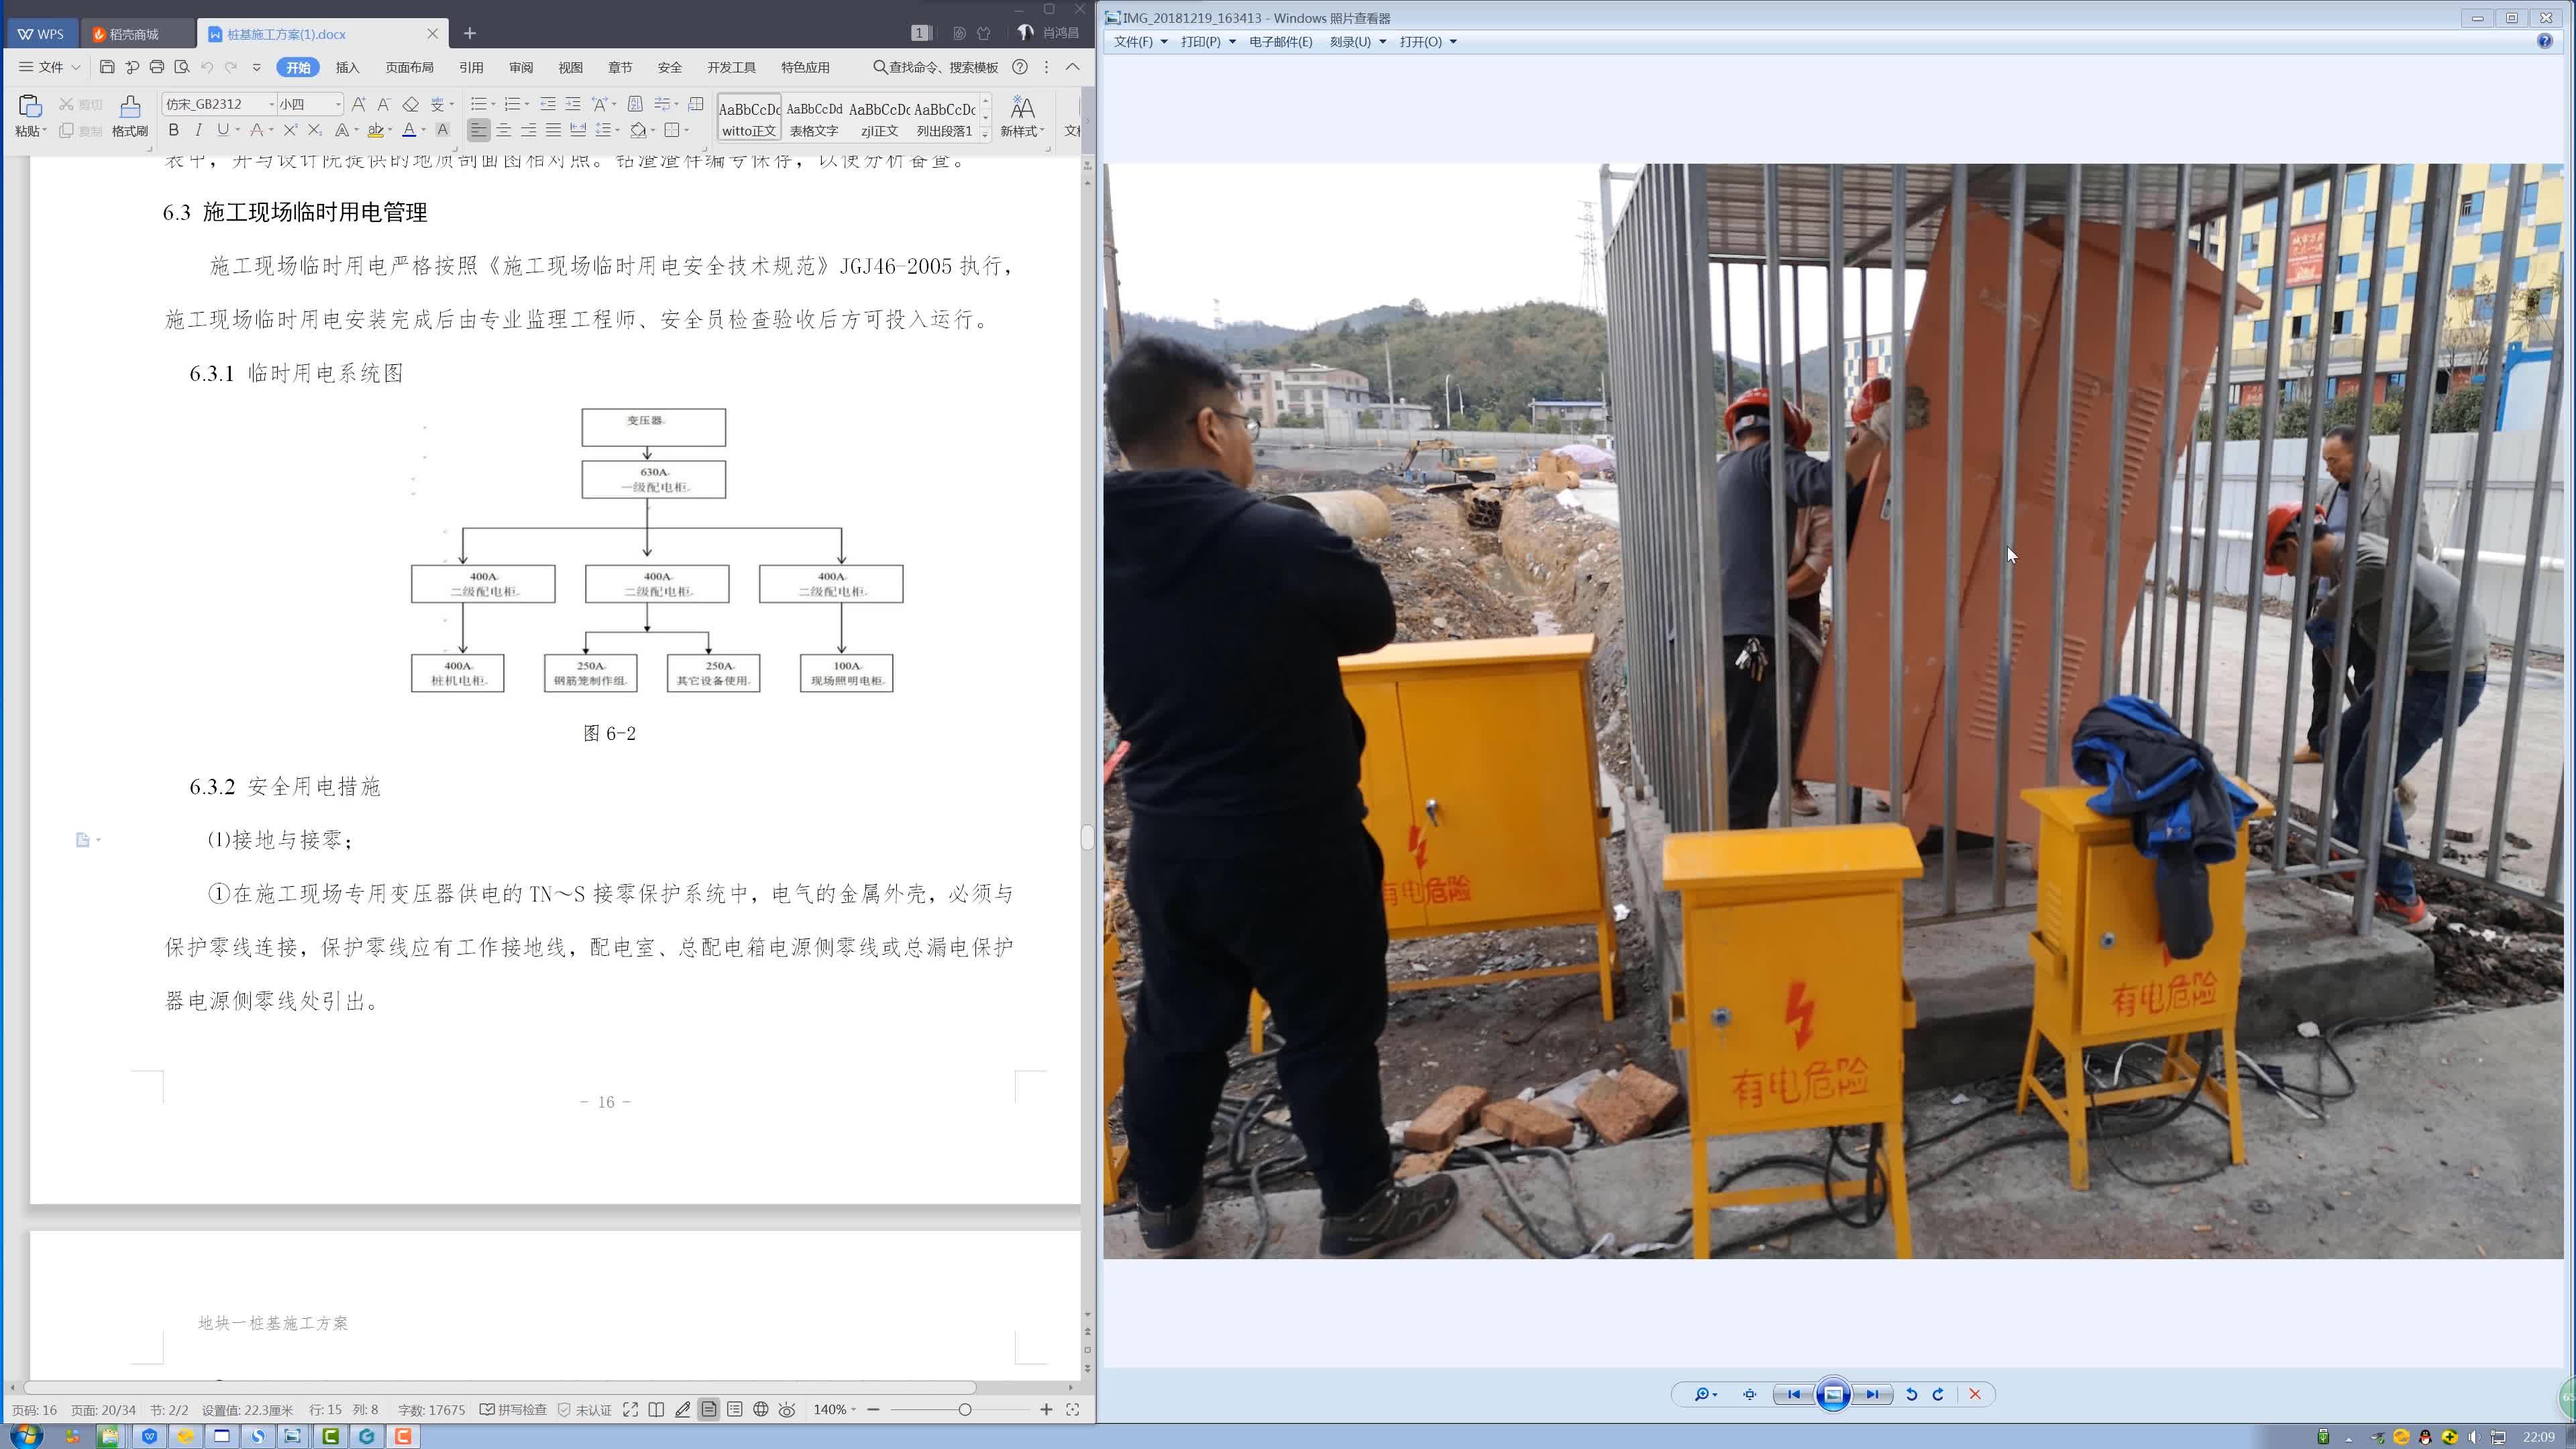Expand the 140% zoom level dropdown
This screenshot has width=2576, height=1449.
(853, 1409)
